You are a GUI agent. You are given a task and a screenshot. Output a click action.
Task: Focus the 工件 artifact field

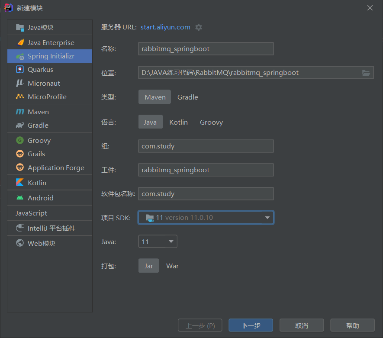206,170
